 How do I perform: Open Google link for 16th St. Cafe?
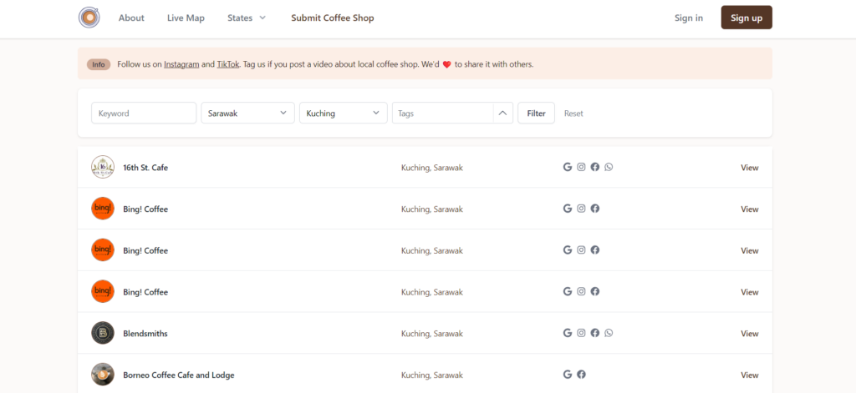coord(568,167)
